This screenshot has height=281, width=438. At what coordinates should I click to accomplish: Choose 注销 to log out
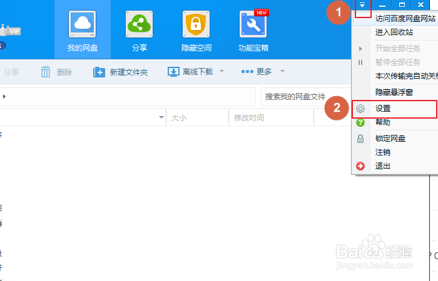(383, 152)
